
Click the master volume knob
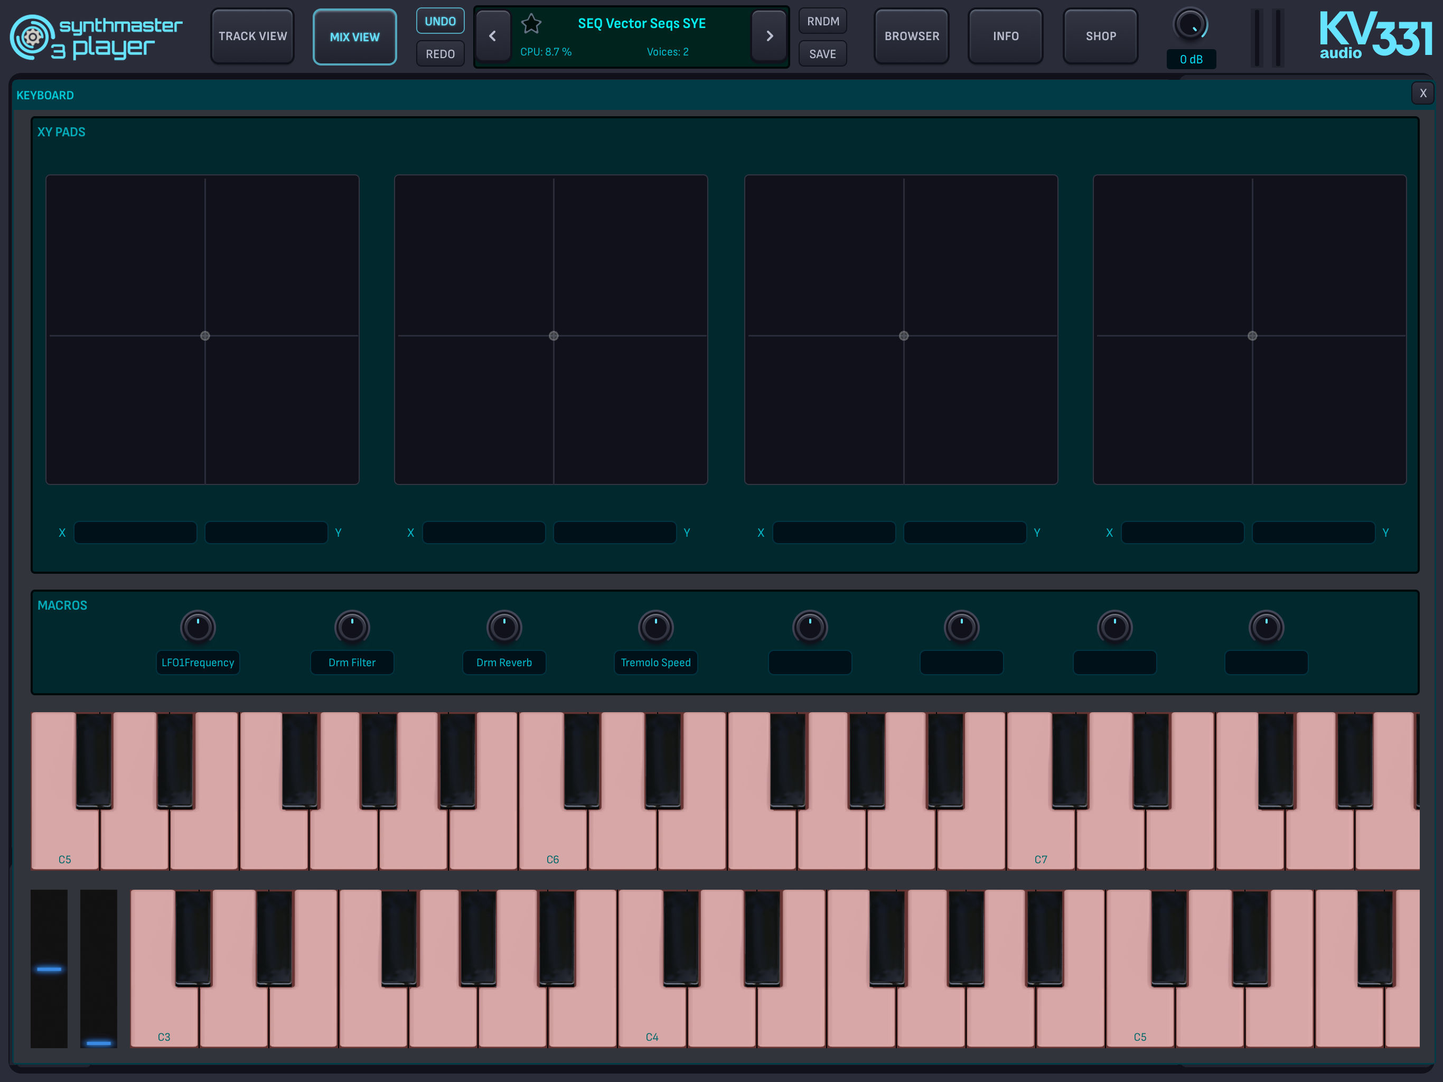point(1191,25)
